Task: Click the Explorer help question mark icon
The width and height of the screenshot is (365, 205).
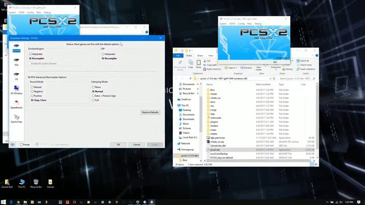Action: [317, 55]
